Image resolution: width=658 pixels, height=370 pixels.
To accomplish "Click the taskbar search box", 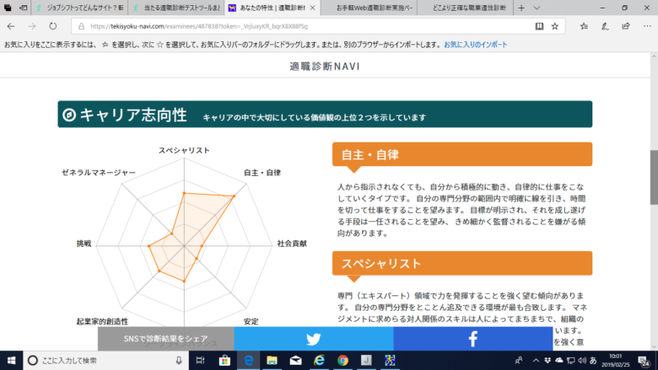I will [105, 361].
